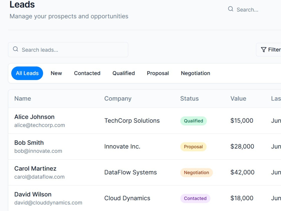Click the $18,000 value cell
Screen dimensions: 281x211
[242, 198]
